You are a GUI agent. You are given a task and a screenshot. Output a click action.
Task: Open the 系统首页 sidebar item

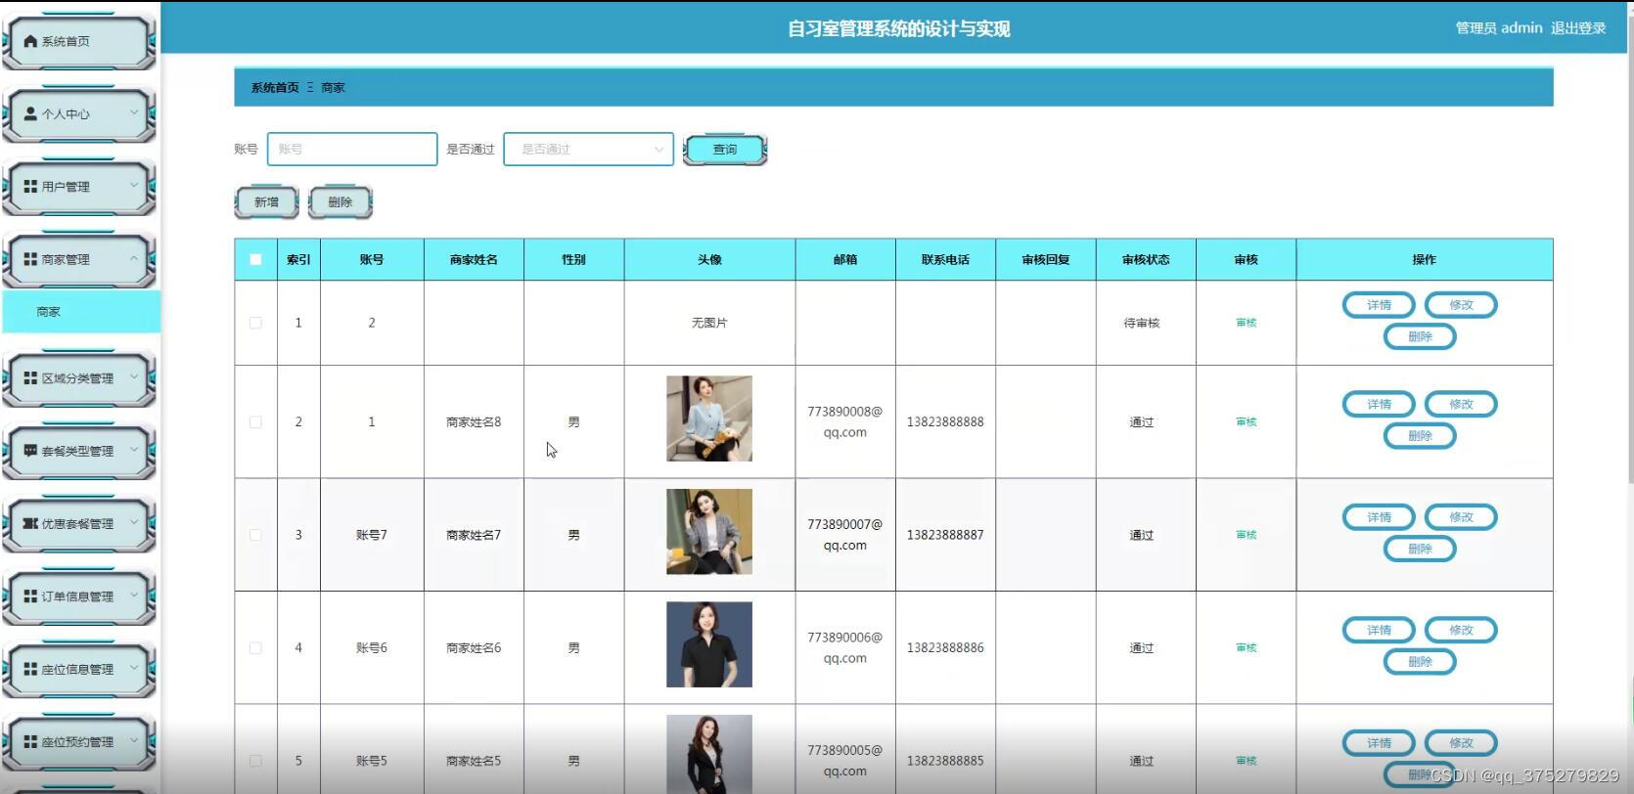78,41
